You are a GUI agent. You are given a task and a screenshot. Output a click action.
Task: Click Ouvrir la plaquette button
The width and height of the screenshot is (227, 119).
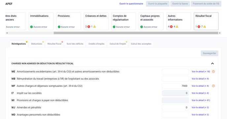click(x=158, y=4)
